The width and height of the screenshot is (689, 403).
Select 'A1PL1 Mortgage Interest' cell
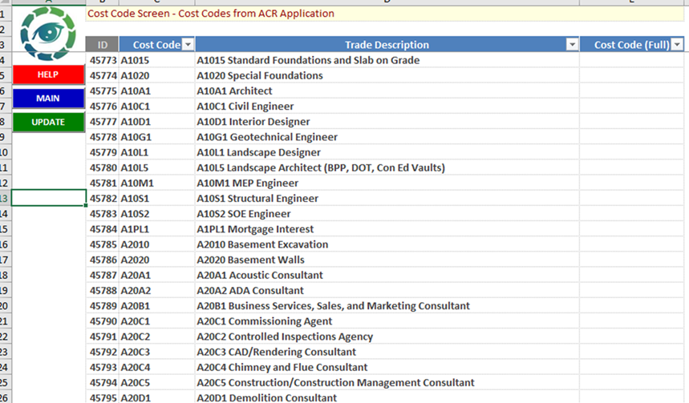[387, 229]
